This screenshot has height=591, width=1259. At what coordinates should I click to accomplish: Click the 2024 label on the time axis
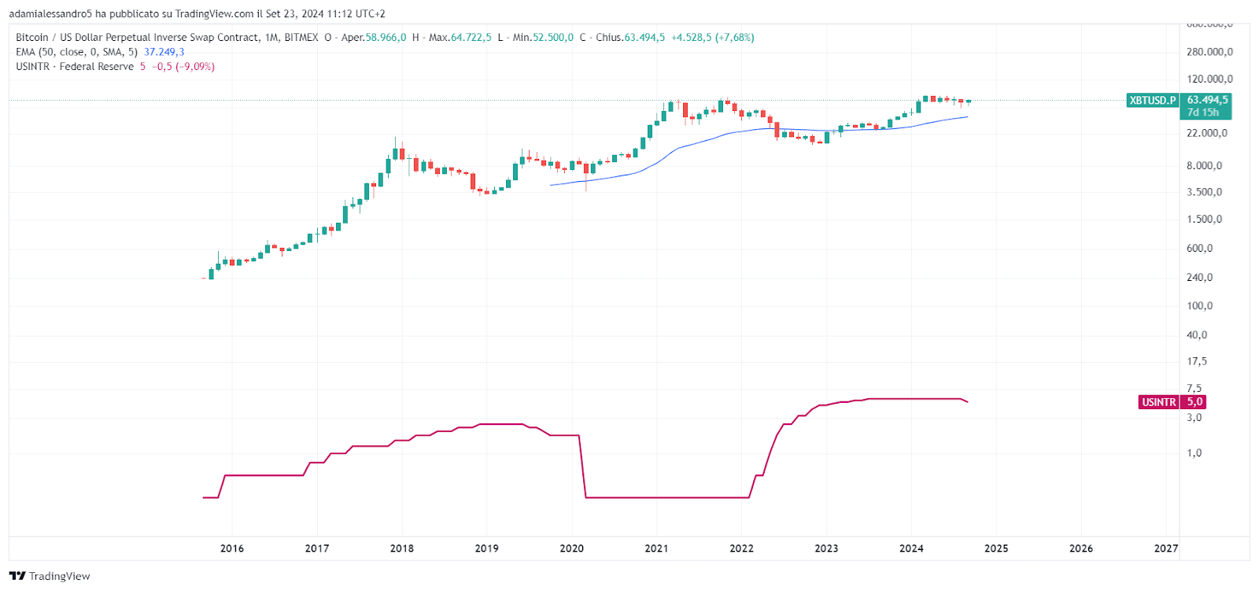(911, 549)
